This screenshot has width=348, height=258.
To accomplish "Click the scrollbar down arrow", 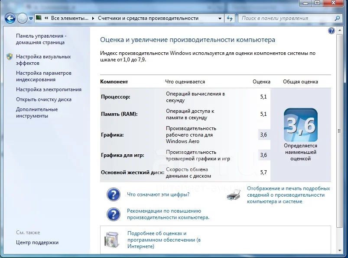I will click(340, 251).
